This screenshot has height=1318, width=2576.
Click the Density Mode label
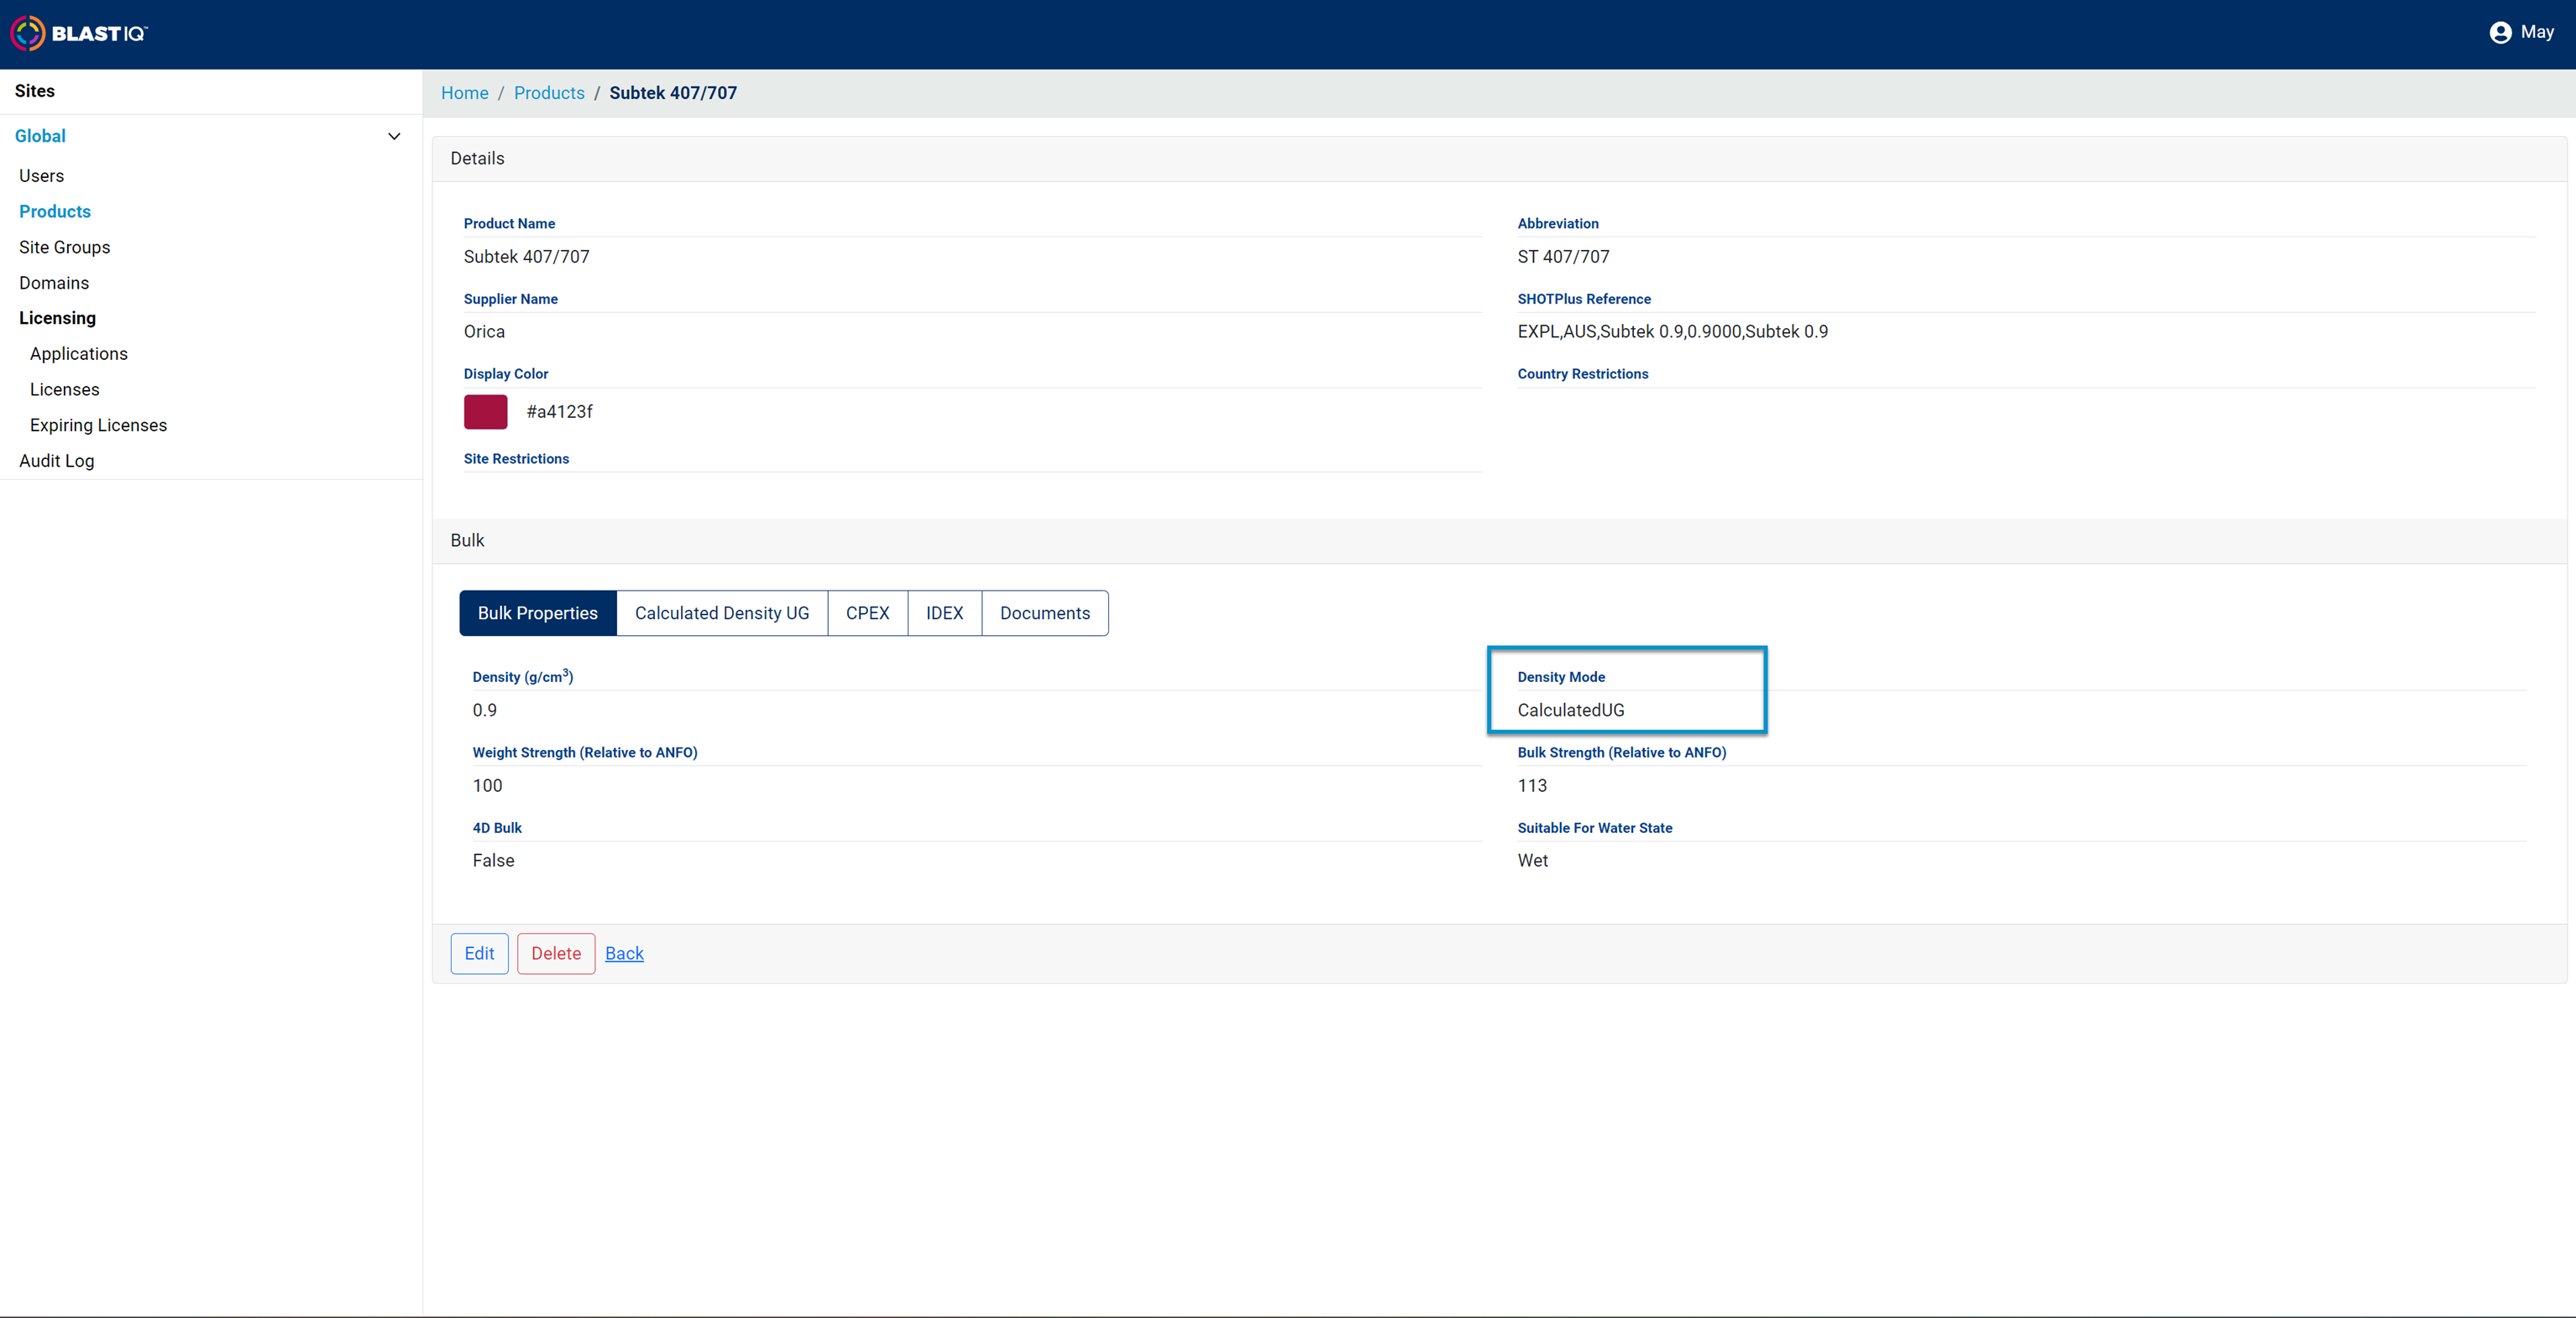point(1561,678)
